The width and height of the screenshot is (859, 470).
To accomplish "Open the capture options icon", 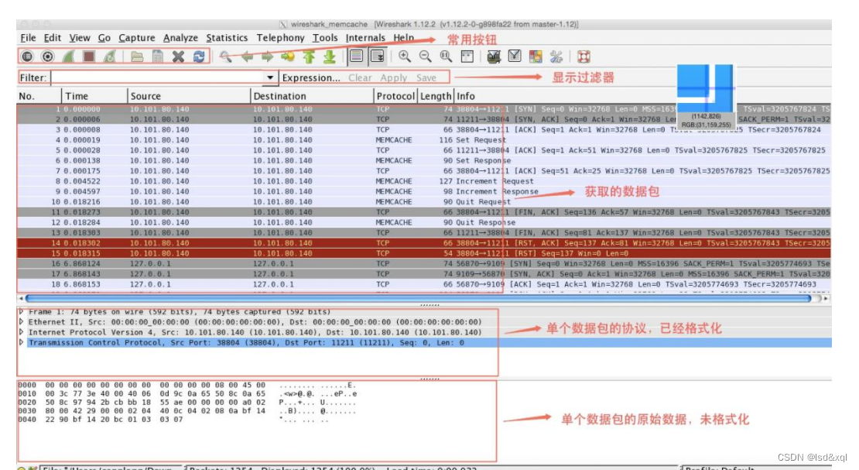I will click(48, 57).
